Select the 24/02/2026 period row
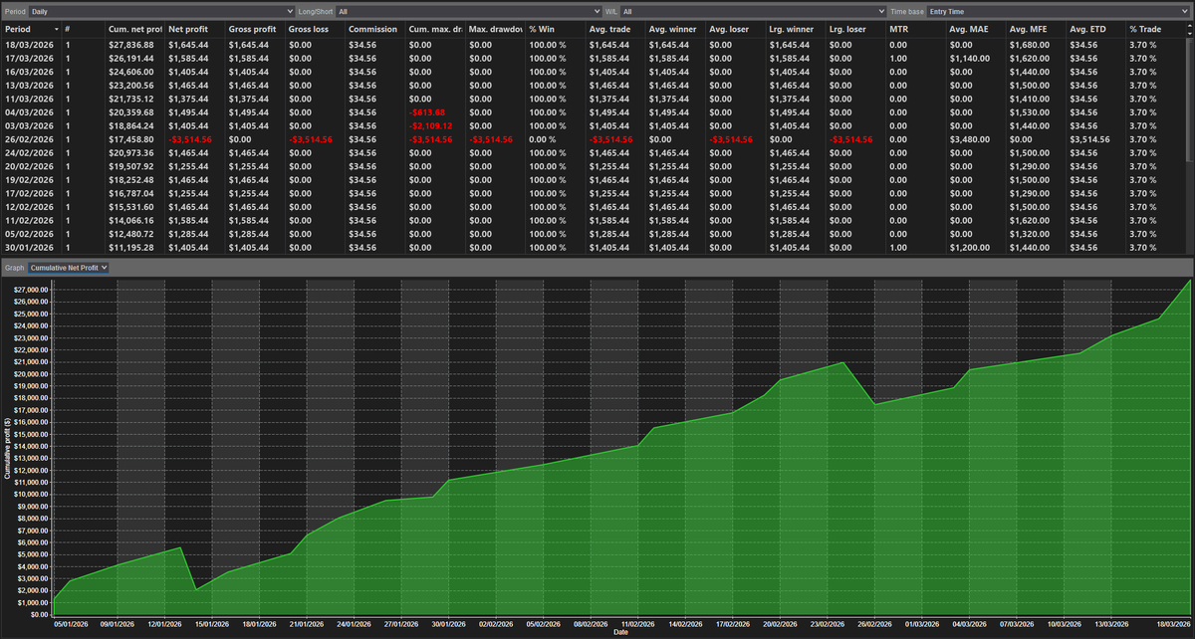This screenshot has width=1195, height=639. tap(594, 152)
